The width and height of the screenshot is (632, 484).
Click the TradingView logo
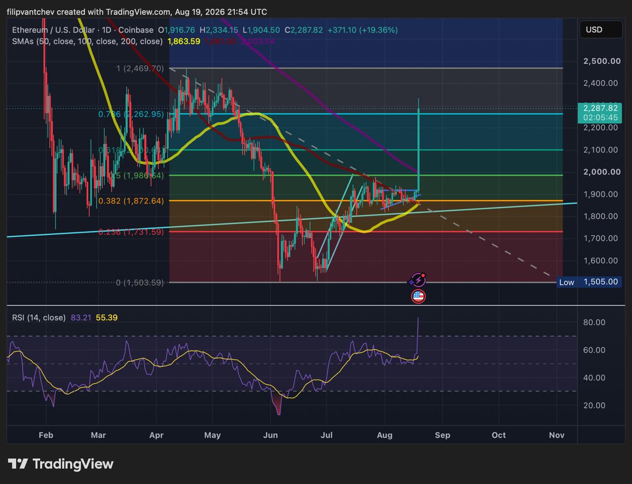[x=61, y=464]
